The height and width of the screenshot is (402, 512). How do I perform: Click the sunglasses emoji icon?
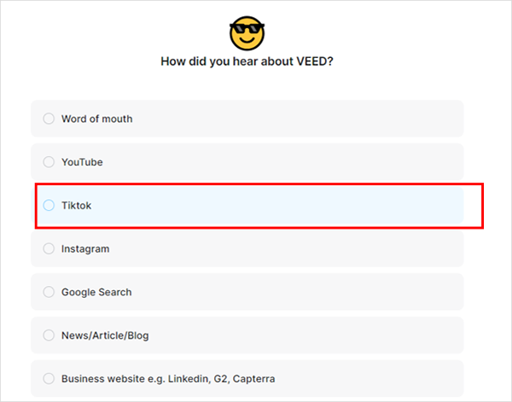247,33
